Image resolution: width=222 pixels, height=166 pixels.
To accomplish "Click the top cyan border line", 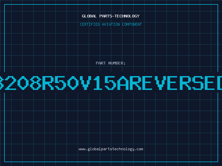I will 111,4.
